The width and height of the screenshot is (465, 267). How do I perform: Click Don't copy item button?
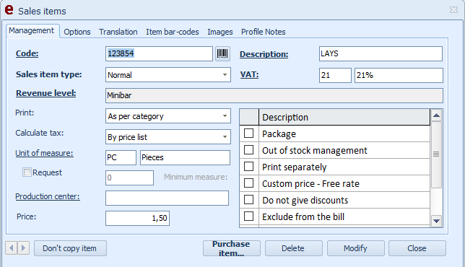[x=70, y=248]
